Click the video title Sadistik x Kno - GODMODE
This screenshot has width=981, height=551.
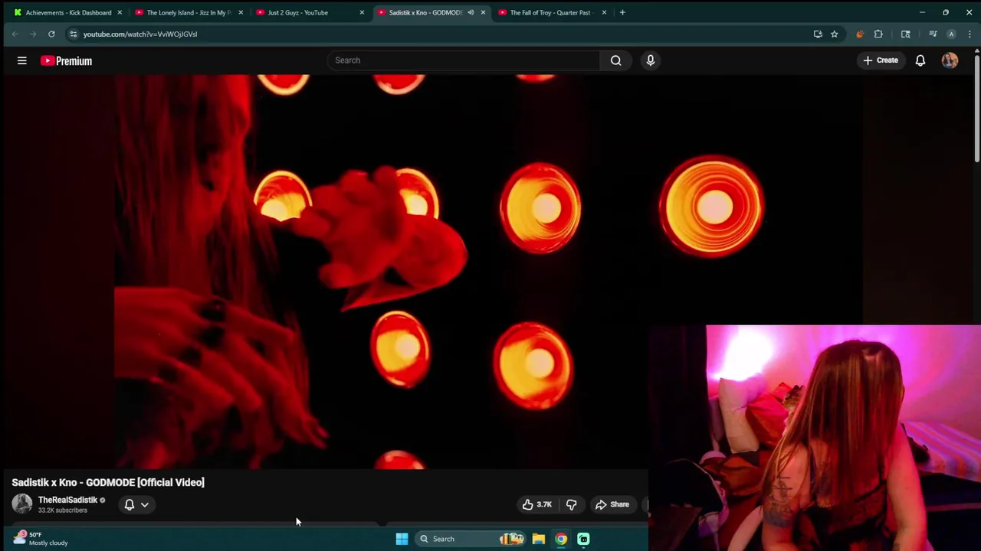point(108,482)
